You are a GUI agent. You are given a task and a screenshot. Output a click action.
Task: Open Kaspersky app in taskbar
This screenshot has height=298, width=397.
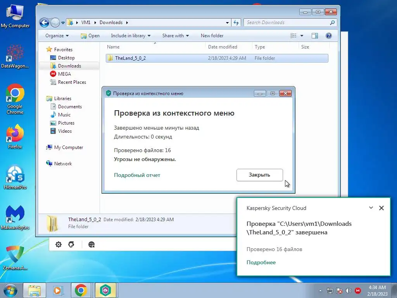click(105, 290)
